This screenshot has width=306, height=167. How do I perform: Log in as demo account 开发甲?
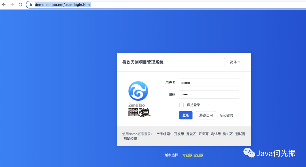(179, 134)
